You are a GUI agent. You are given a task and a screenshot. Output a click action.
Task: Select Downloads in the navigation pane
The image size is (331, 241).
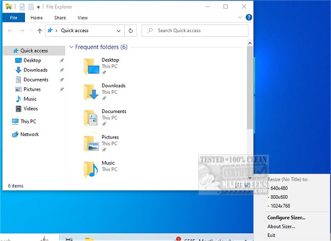[36, 70]
